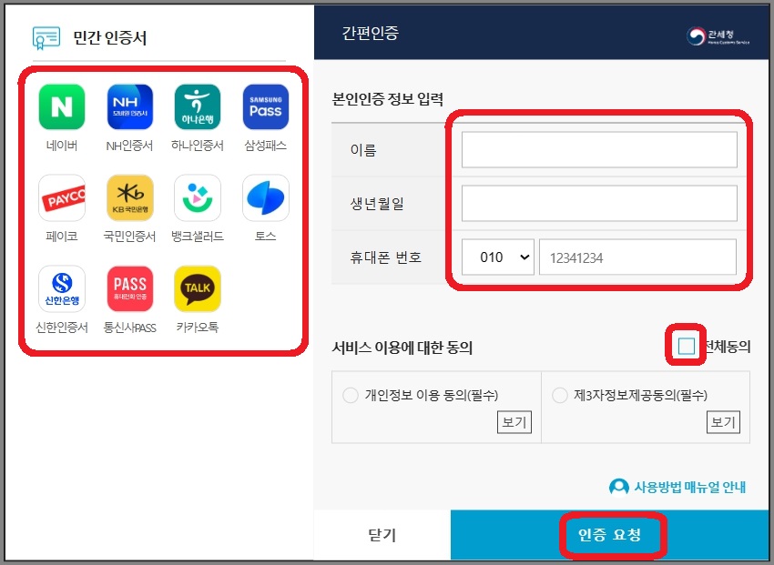Click inside the 이름 name input field

click(598, 149)
